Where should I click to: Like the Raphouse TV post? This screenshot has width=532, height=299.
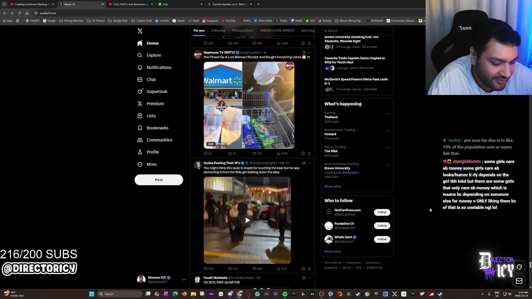(x=257, y=153)
